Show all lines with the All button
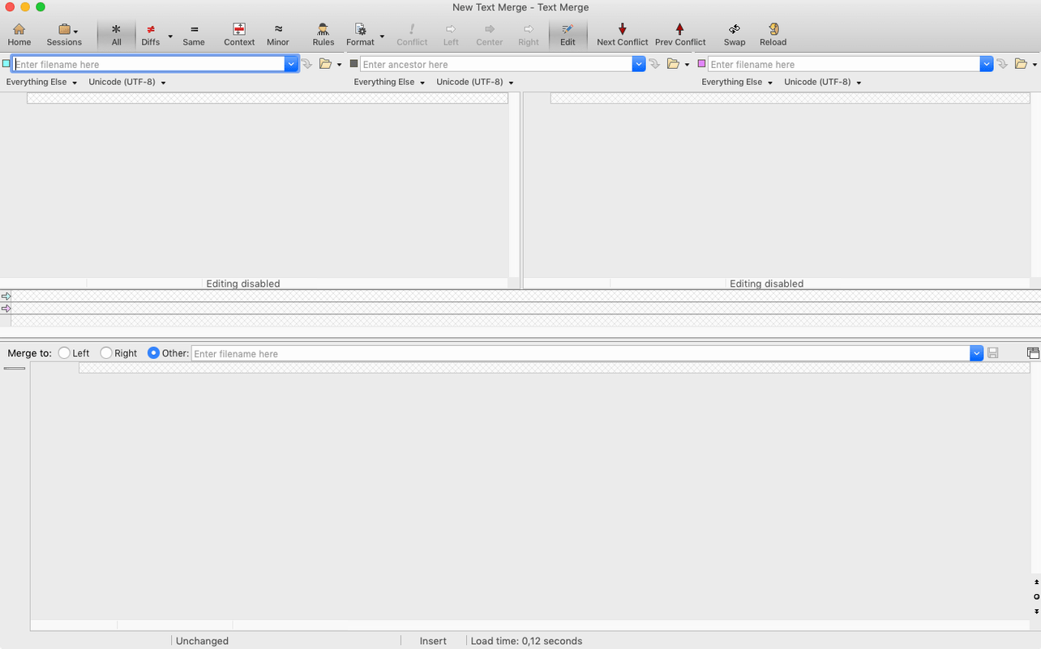1041x649 pixels. [x=117, y=35]
